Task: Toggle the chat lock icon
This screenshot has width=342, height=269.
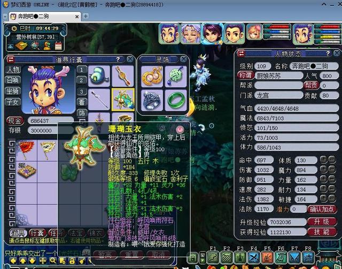Action: pos(72,260)
